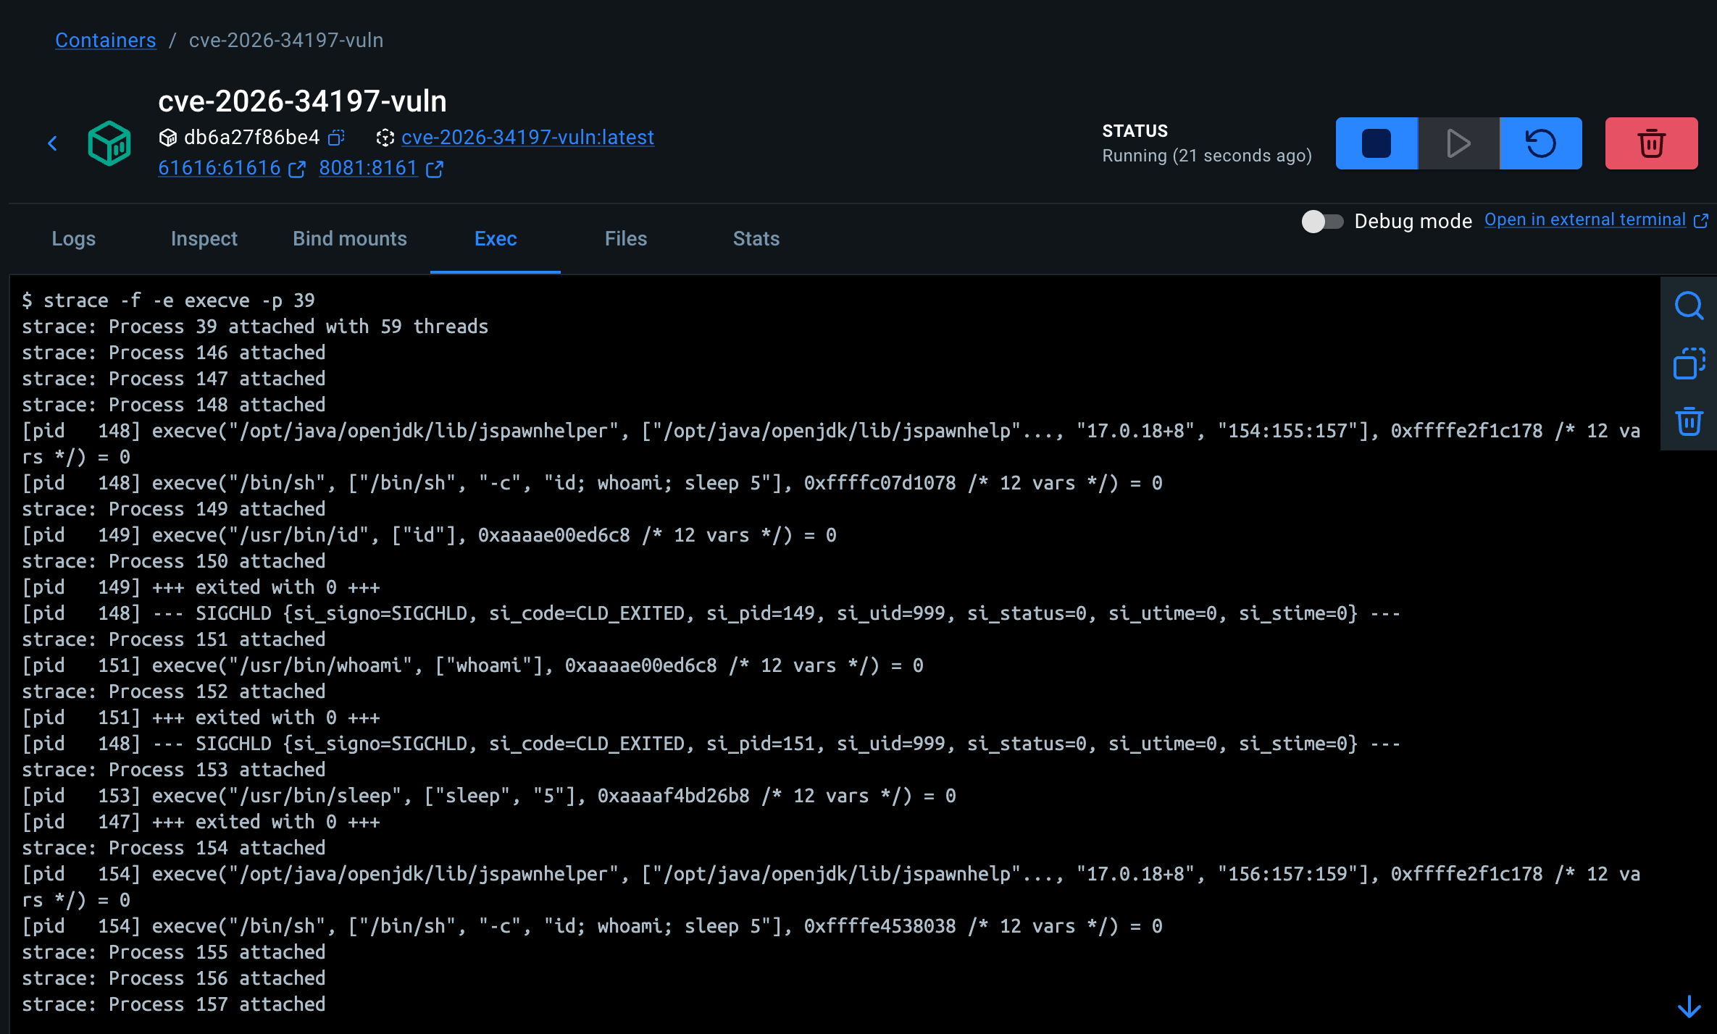Click container ID text db6a27f86be4
Screen dimensions: 1717x1034
click(251, 137)
